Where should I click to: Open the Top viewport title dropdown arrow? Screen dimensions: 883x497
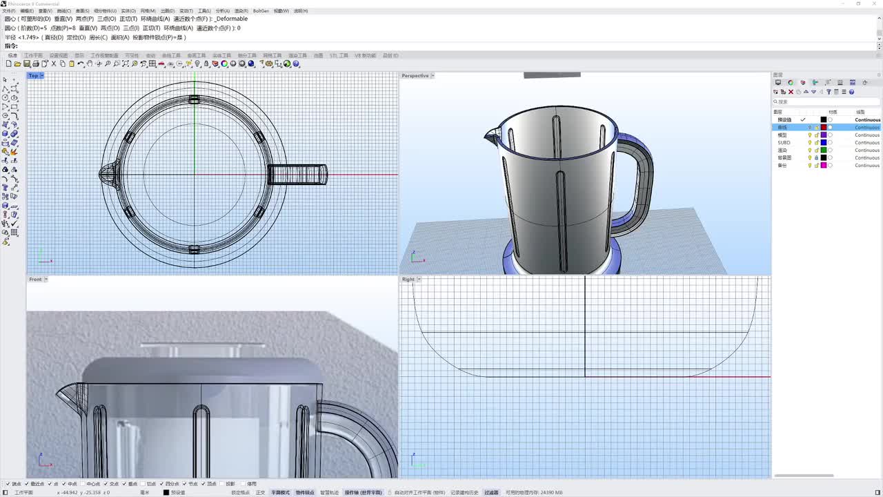tap(41, 76)
